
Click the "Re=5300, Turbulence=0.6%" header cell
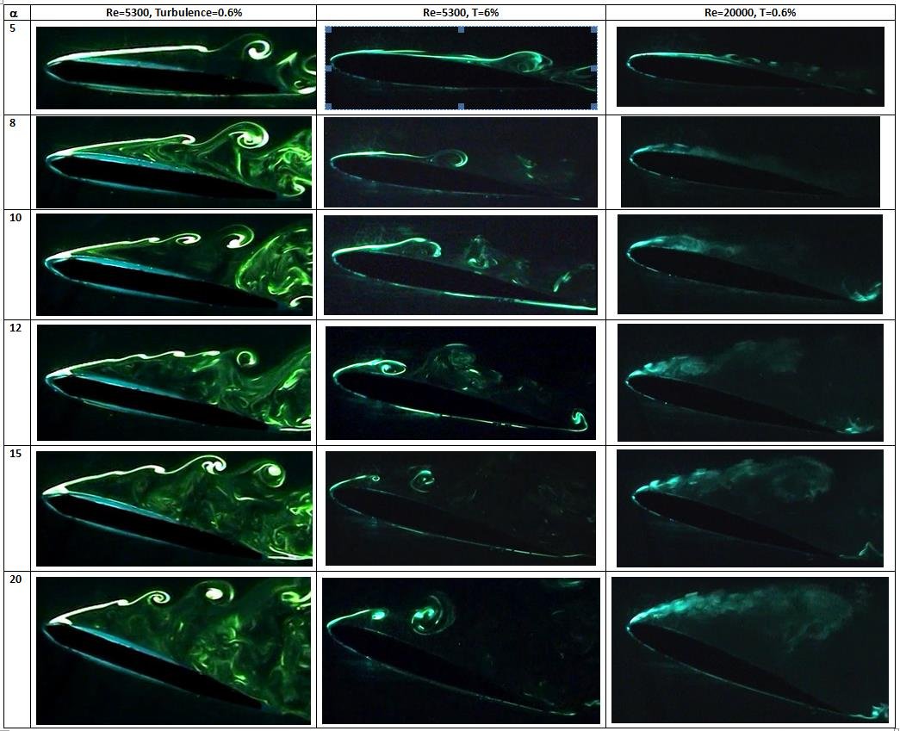174,12
